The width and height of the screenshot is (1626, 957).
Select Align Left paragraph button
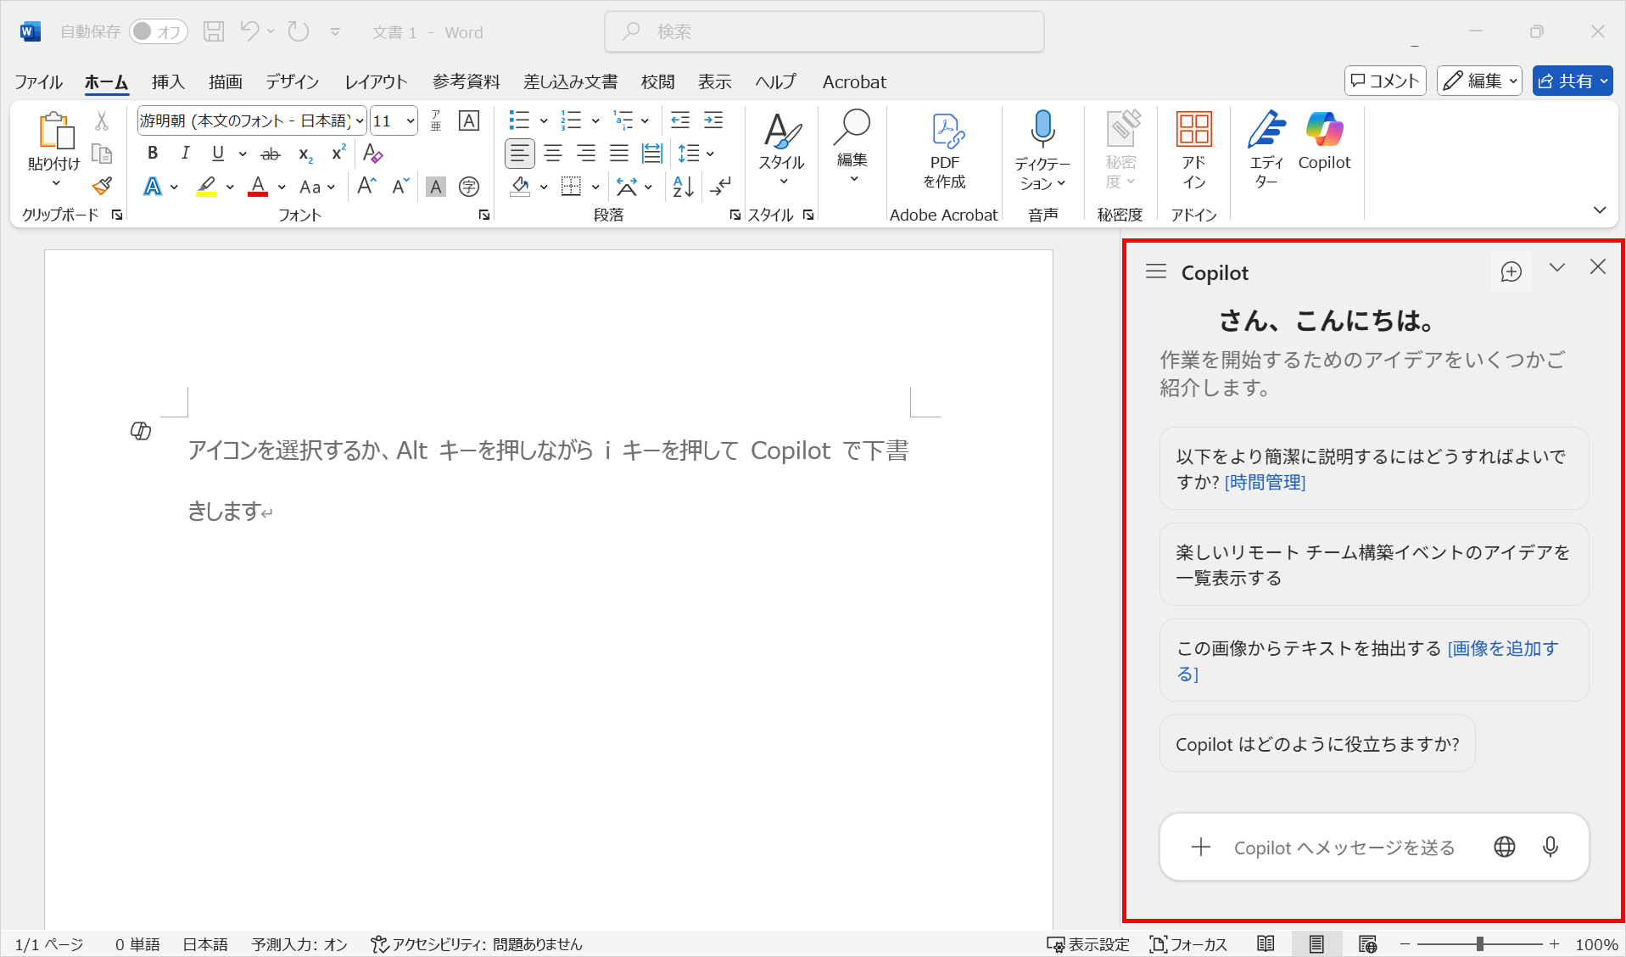coord(519,154)
